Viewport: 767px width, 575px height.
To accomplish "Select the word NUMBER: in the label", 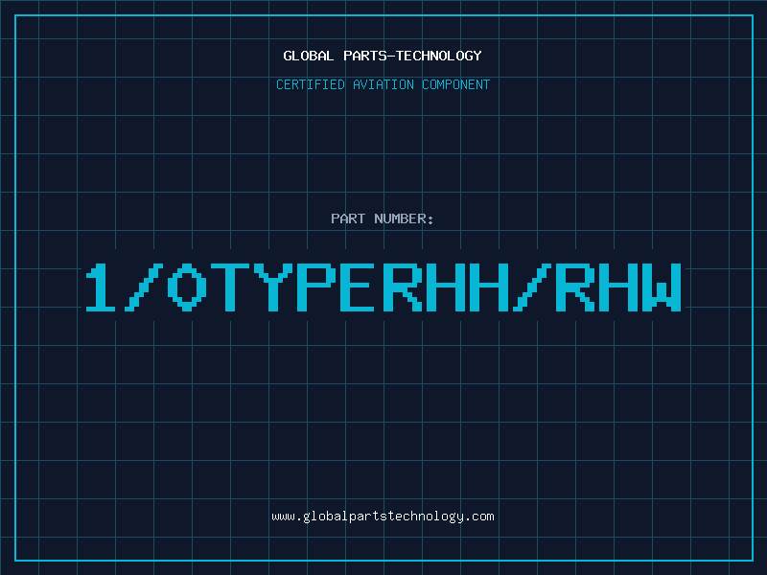I will [404, 218].
